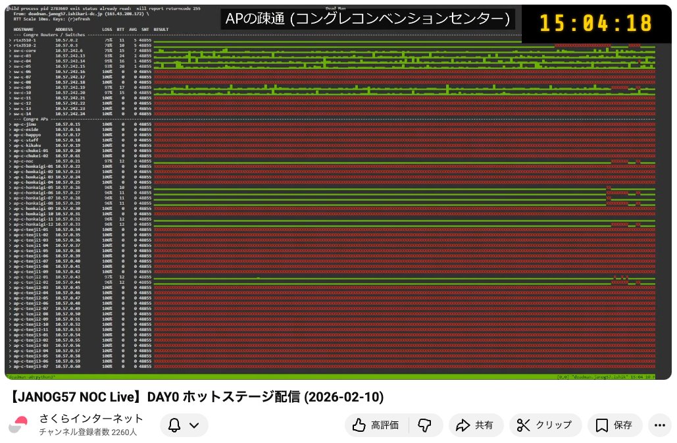Click the ap-c-chukei-01 hostname
Viewport: 677px width, 443px height.
tap(31, 151)
